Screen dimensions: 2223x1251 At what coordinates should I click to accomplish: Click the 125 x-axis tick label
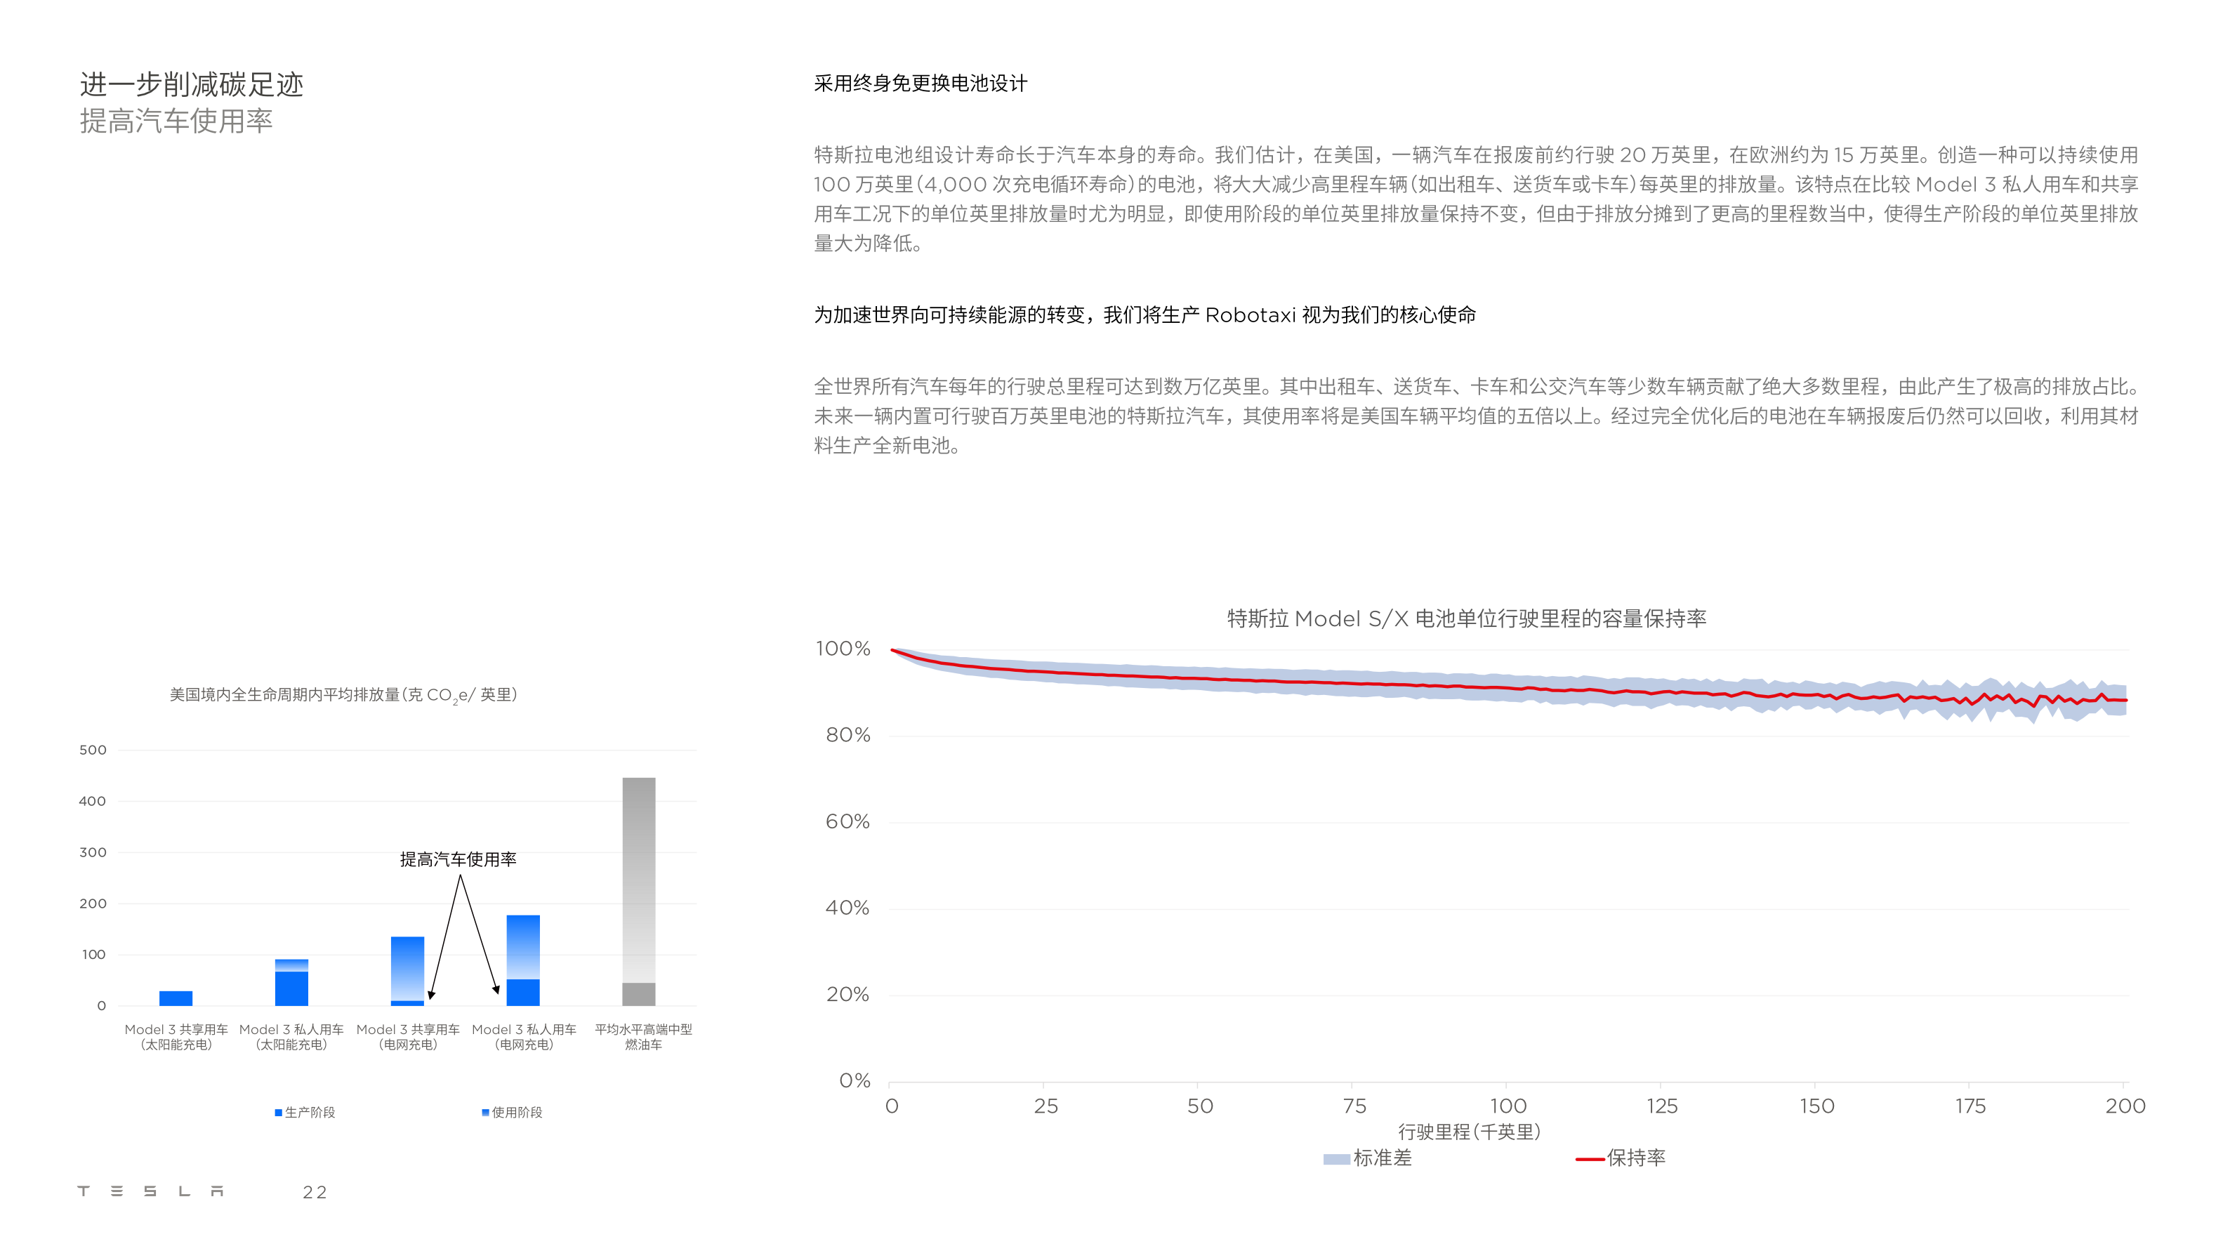click(x=1662, y=1107)
